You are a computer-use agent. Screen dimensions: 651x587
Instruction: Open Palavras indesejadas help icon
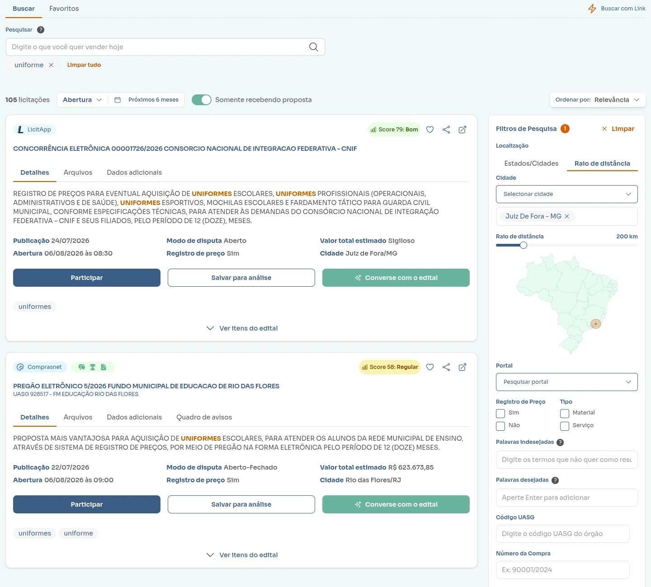point(560,443)
